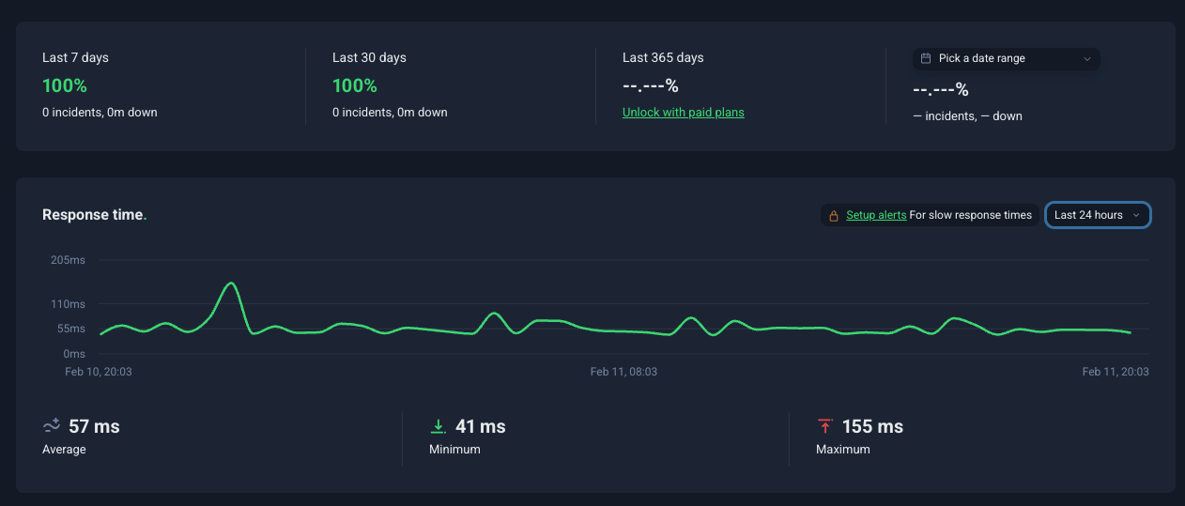Image resolution: width=1185 pixels, height=506 pixels.
Task: Click the highest peak on the response chart
Action: [230, 283]
